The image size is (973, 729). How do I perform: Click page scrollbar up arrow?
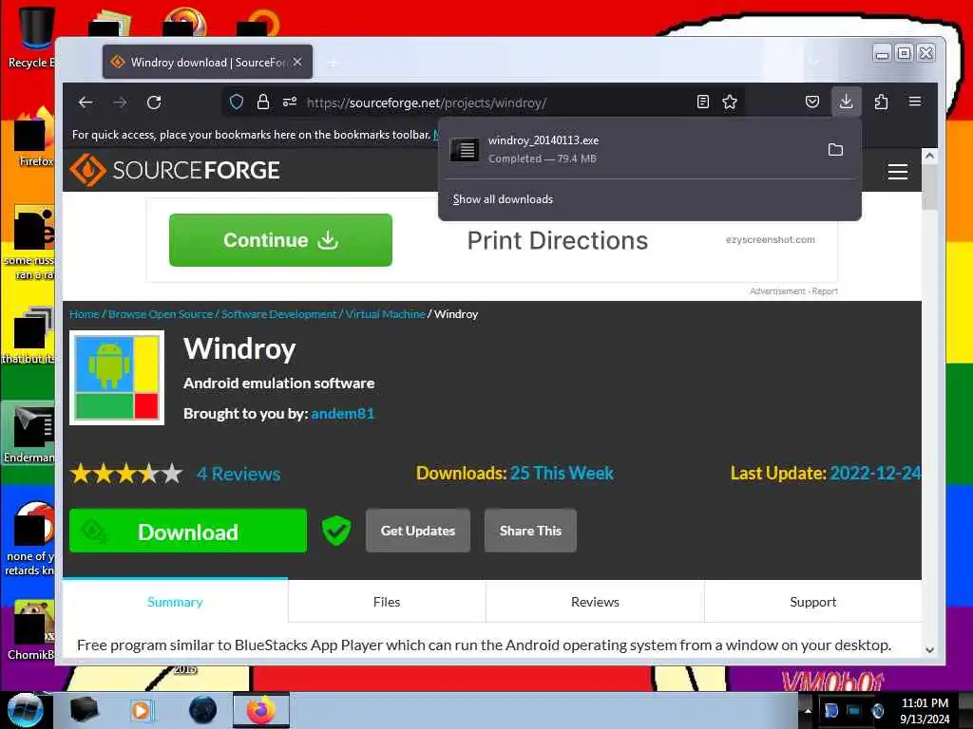[929, 157]
